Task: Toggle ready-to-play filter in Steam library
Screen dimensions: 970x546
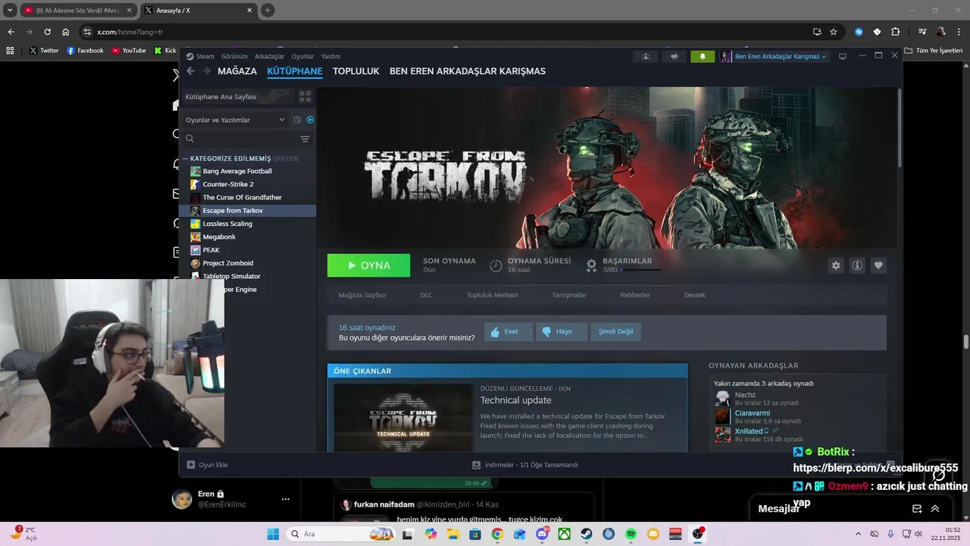Action: pos(310,120)
